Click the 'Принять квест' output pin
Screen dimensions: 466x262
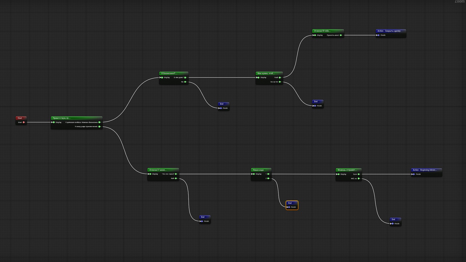tap(341, 35)
